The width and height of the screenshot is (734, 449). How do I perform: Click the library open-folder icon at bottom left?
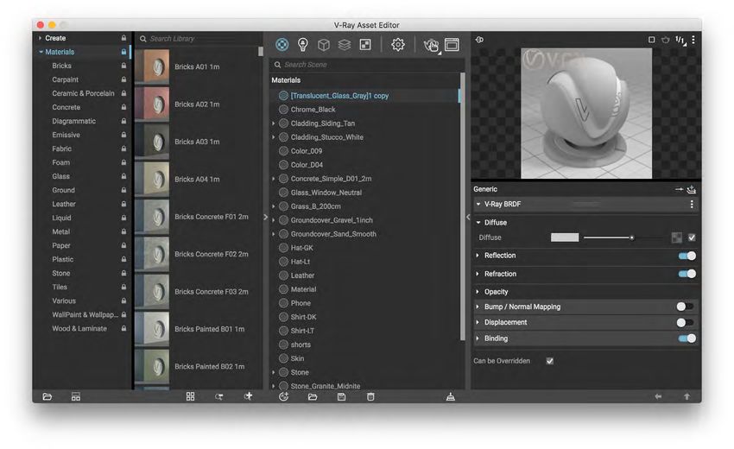(47, 396)
